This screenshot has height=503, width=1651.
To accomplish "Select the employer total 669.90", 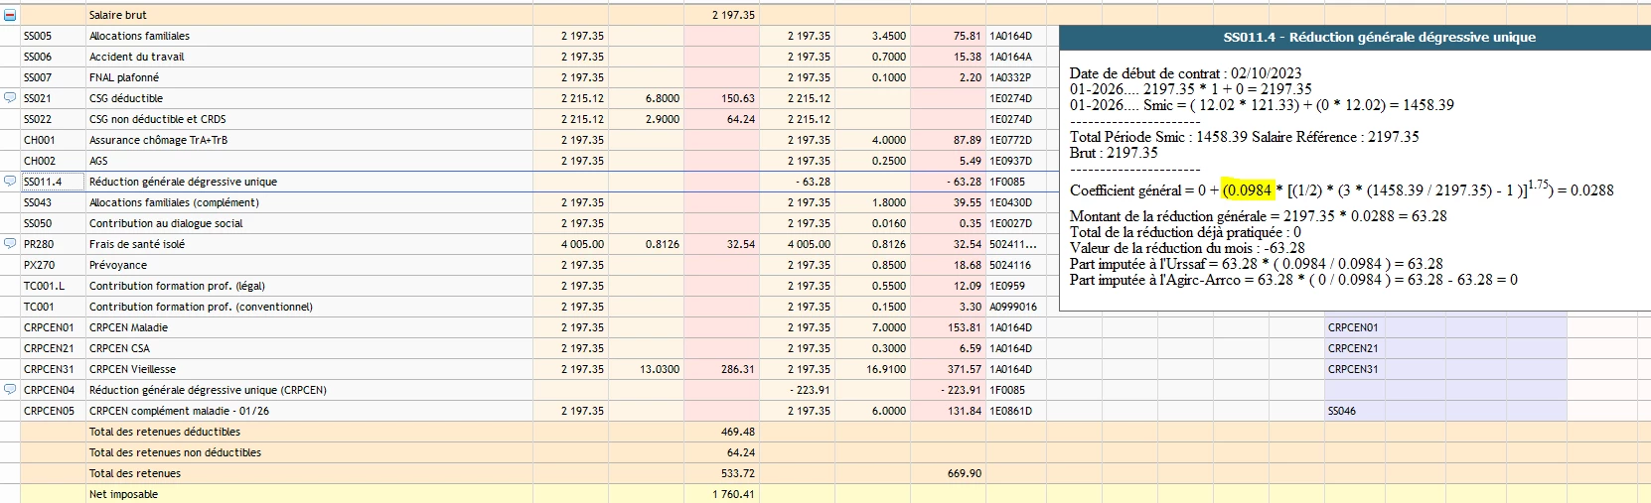I will click(965, 473).
